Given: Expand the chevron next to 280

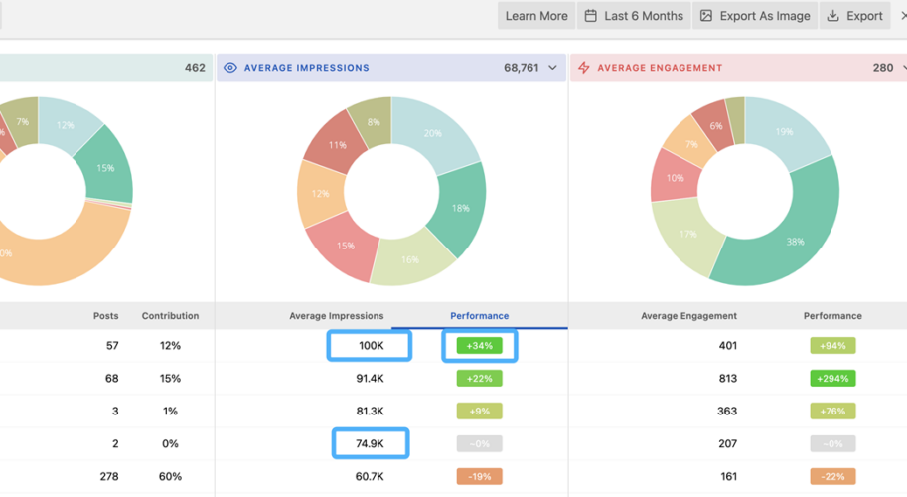Looking at the screenshot, I should pos(903,68).
